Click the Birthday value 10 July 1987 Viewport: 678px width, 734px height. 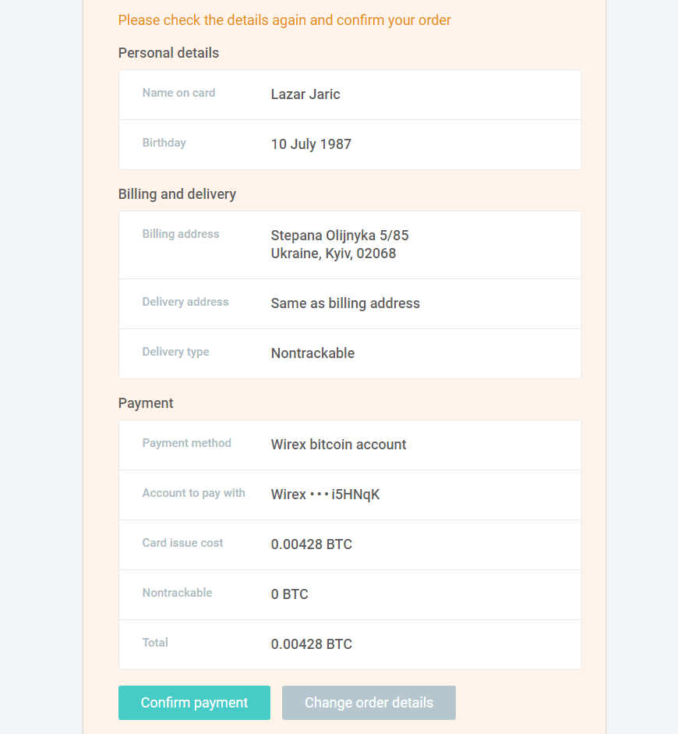point(311,144)
